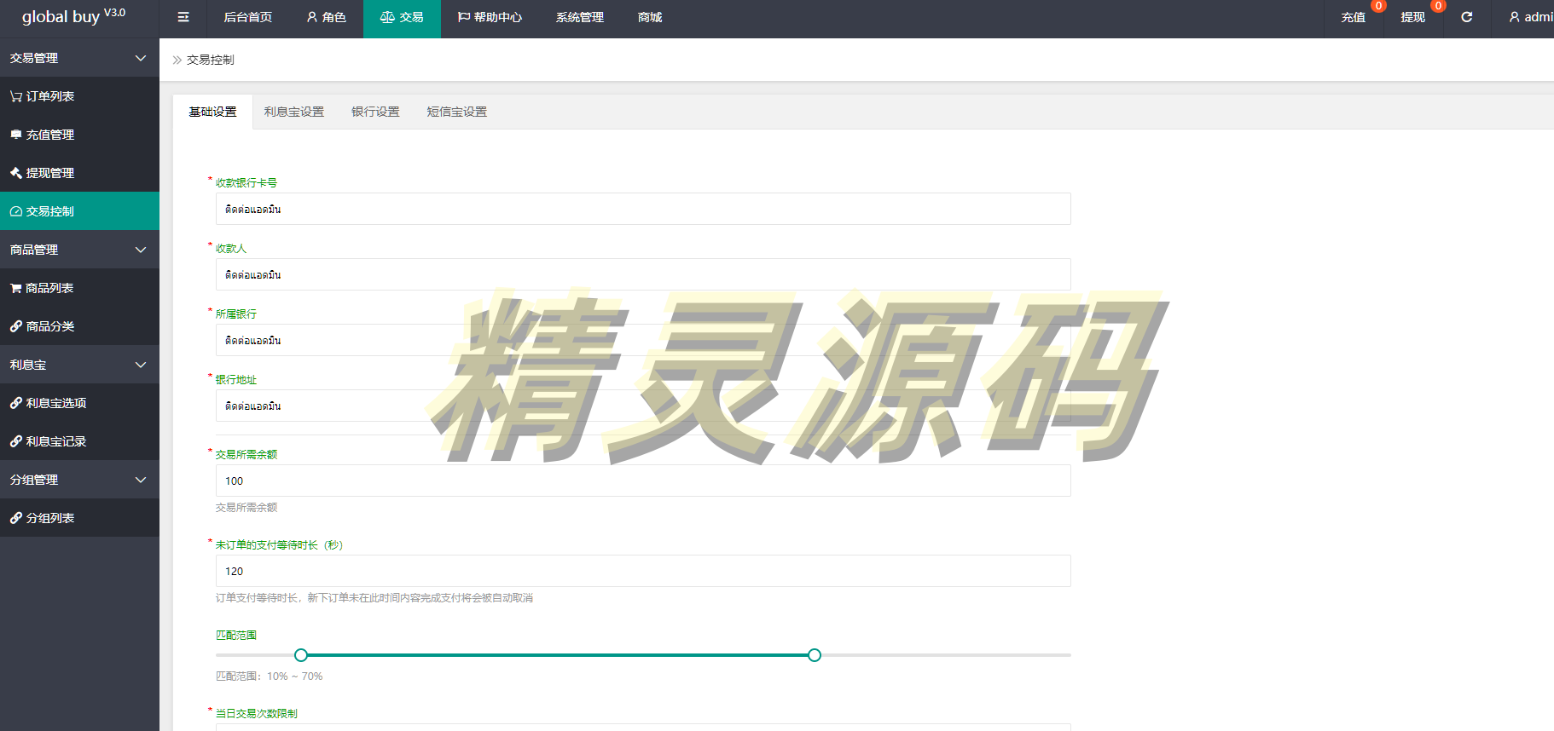Click the 交易所需余额 input field
The width and height of the screenshot is (1554, 731).
tap(642, 481)
